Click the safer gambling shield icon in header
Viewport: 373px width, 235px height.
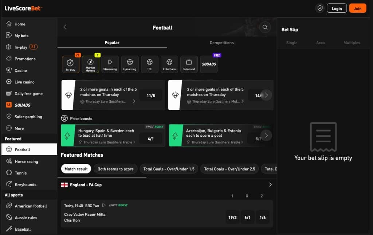pos(320,8)
